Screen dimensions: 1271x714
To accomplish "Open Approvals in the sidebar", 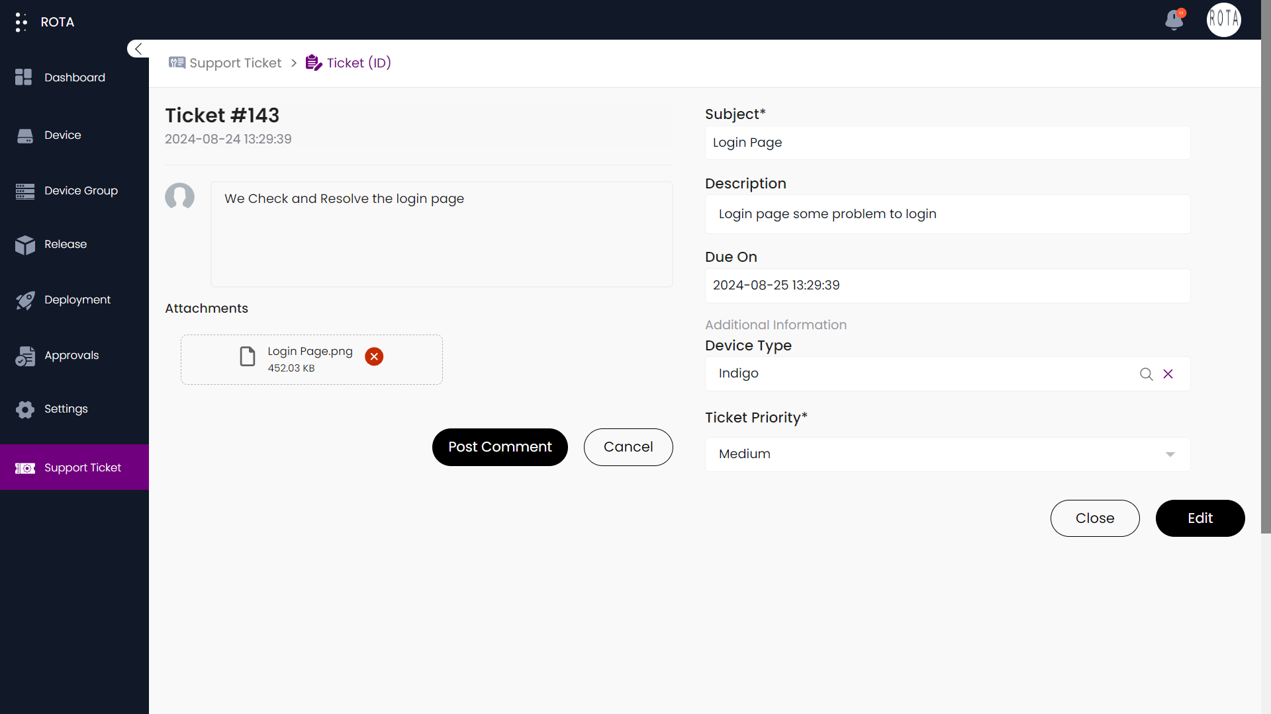I will [x=71, y=355].
